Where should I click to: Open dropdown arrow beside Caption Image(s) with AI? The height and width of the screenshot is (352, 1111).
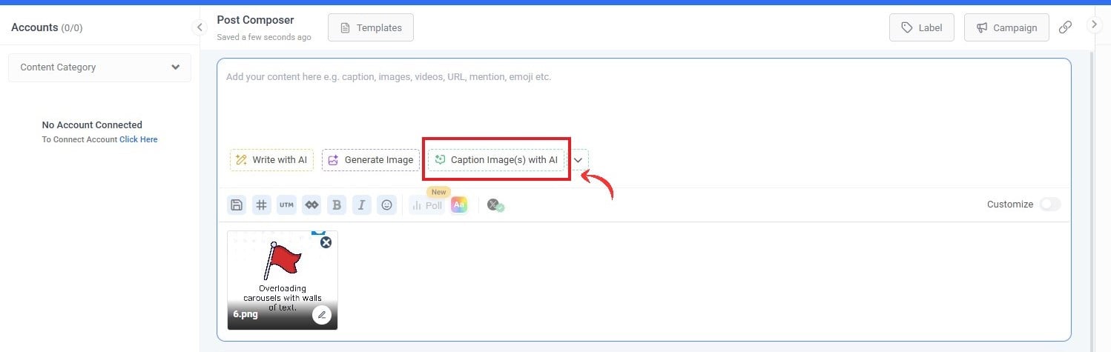click(578, 160)
